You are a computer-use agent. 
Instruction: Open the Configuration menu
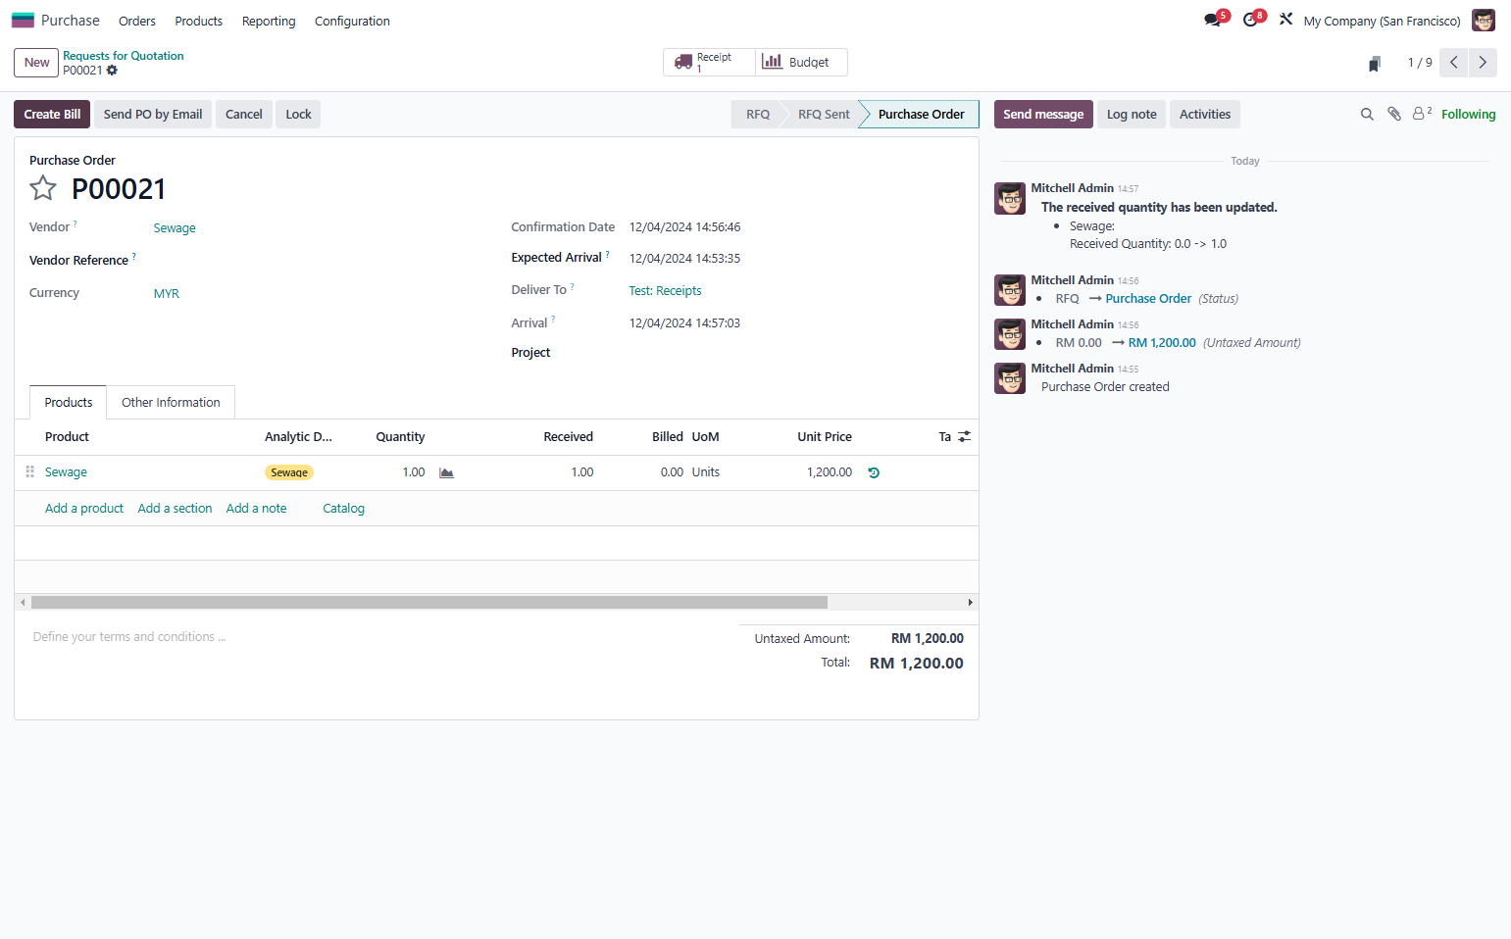(352, 21)
